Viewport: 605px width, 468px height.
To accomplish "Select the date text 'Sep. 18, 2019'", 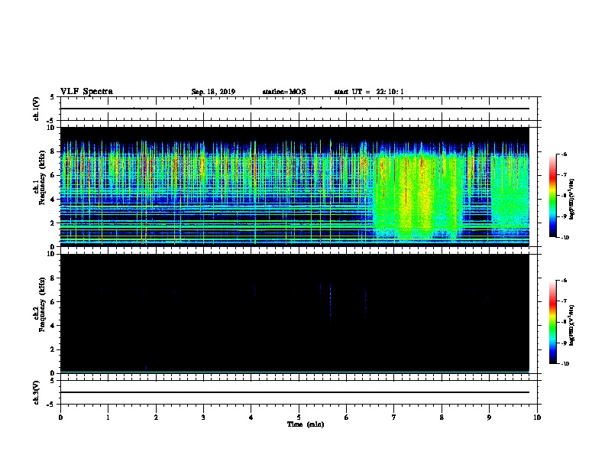I will coord(213,92).
